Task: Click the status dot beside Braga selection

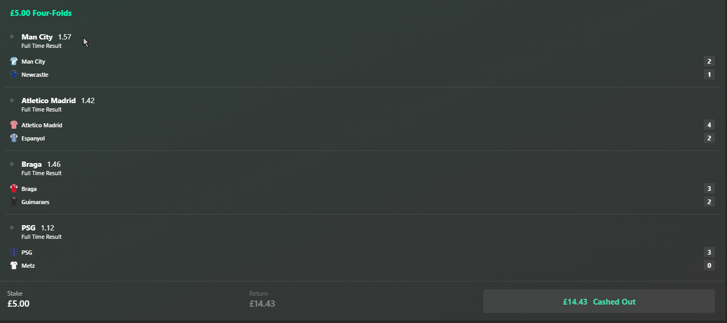Action: 12,164
